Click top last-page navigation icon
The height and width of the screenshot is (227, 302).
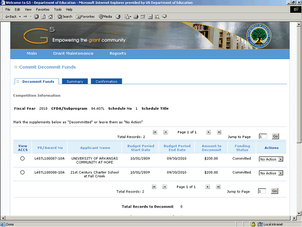coord(219,132)
